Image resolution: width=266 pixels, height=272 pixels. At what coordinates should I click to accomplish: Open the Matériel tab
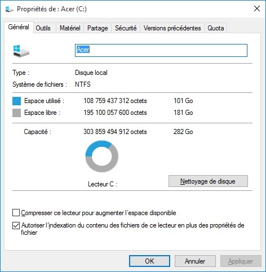[x=70, y=28]
